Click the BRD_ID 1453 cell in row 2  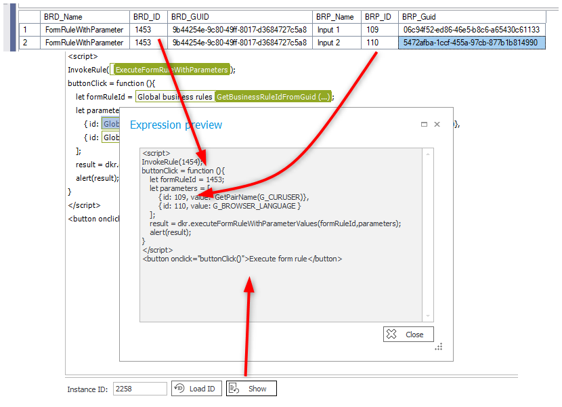pos(148,43)
